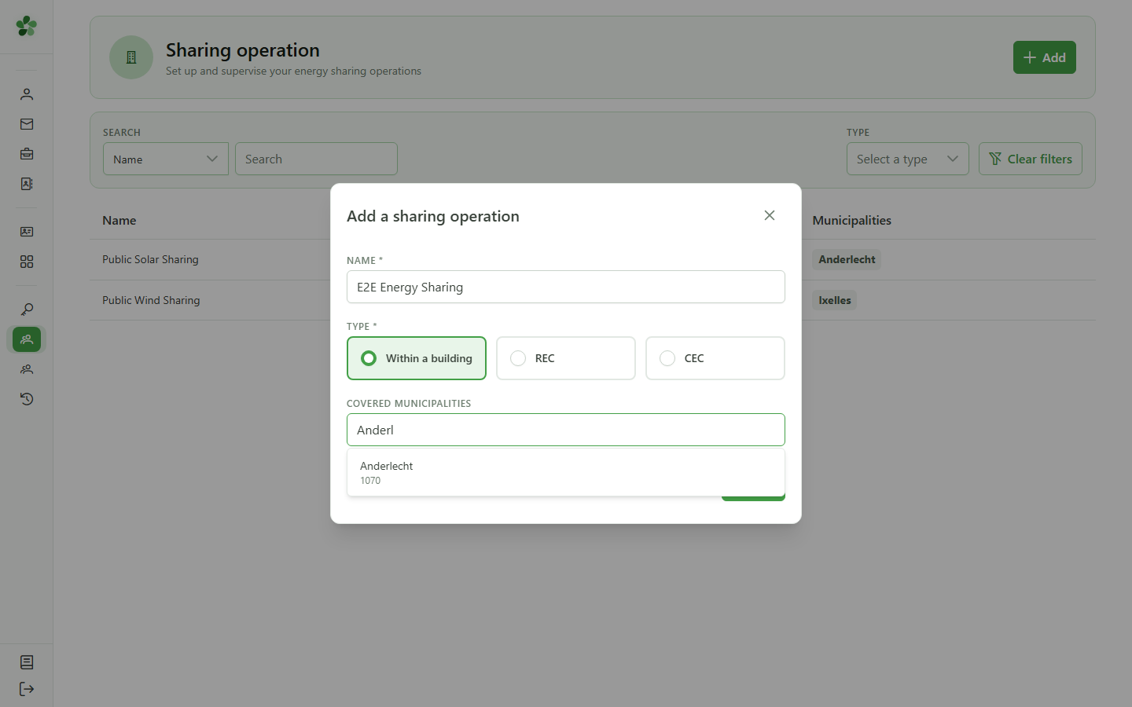Viewport: 1132px width, 707px height.
Task: Choose Anderlecht 1070 from the suggestions
Action: (x=566, y=472)
